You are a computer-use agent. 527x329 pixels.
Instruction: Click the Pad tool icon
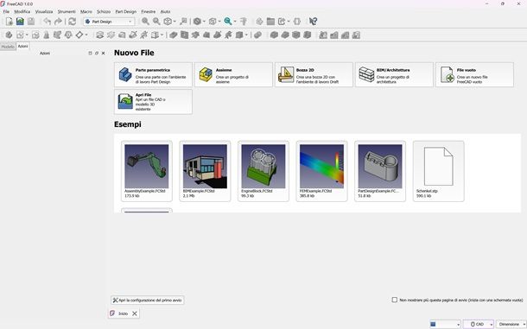click(x=99, y=35)
